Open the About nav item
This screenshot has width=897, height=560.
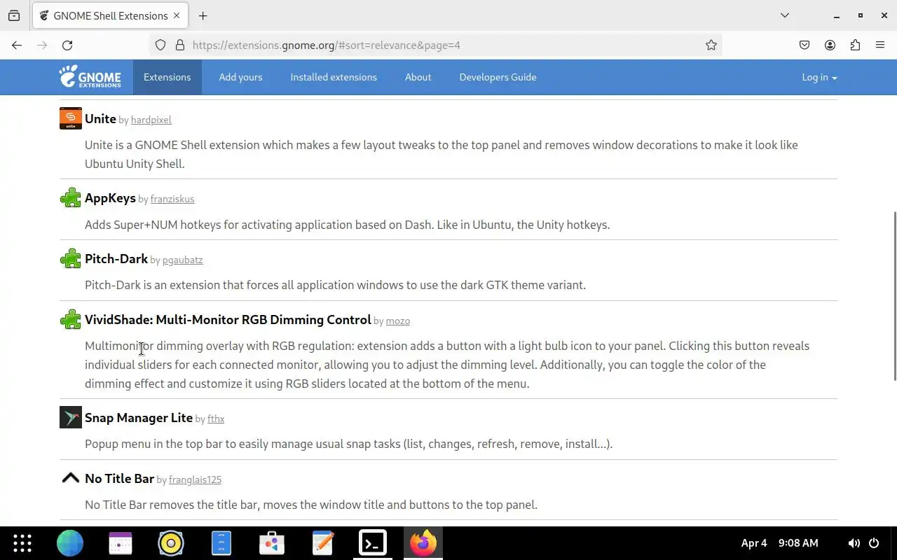[418, 77]
